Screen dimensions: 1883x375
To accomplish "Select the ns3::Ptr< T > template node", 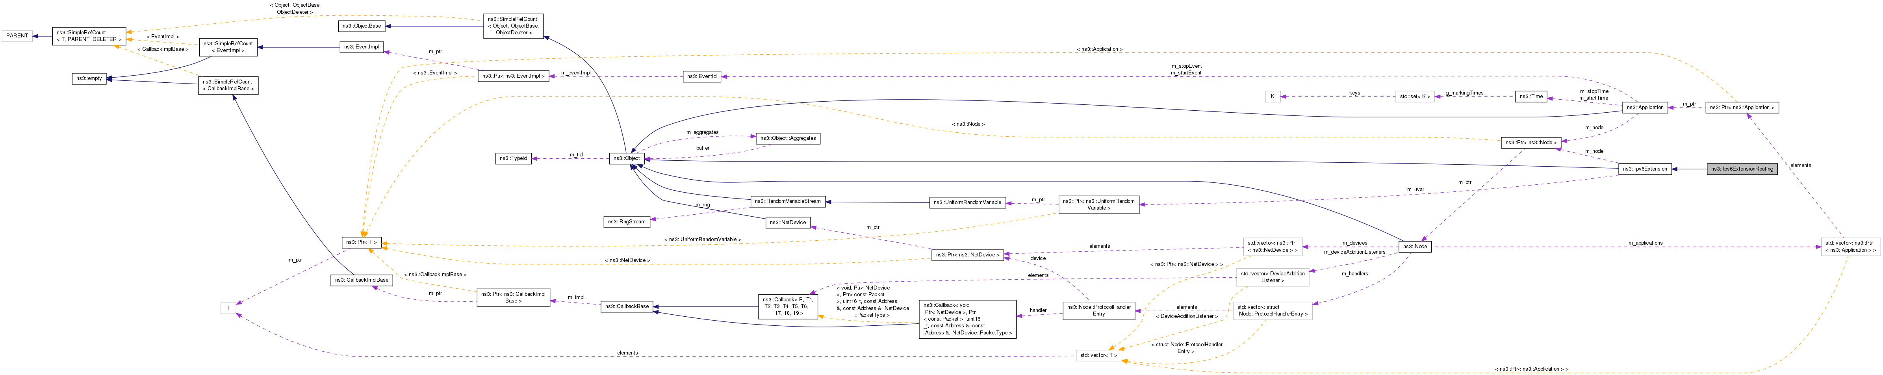I will pyautogui.click(x=361, y=242).
